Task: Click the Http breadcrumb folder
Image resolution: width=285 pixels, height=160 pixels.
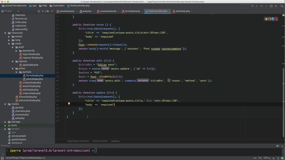Action: pos(43,6)
